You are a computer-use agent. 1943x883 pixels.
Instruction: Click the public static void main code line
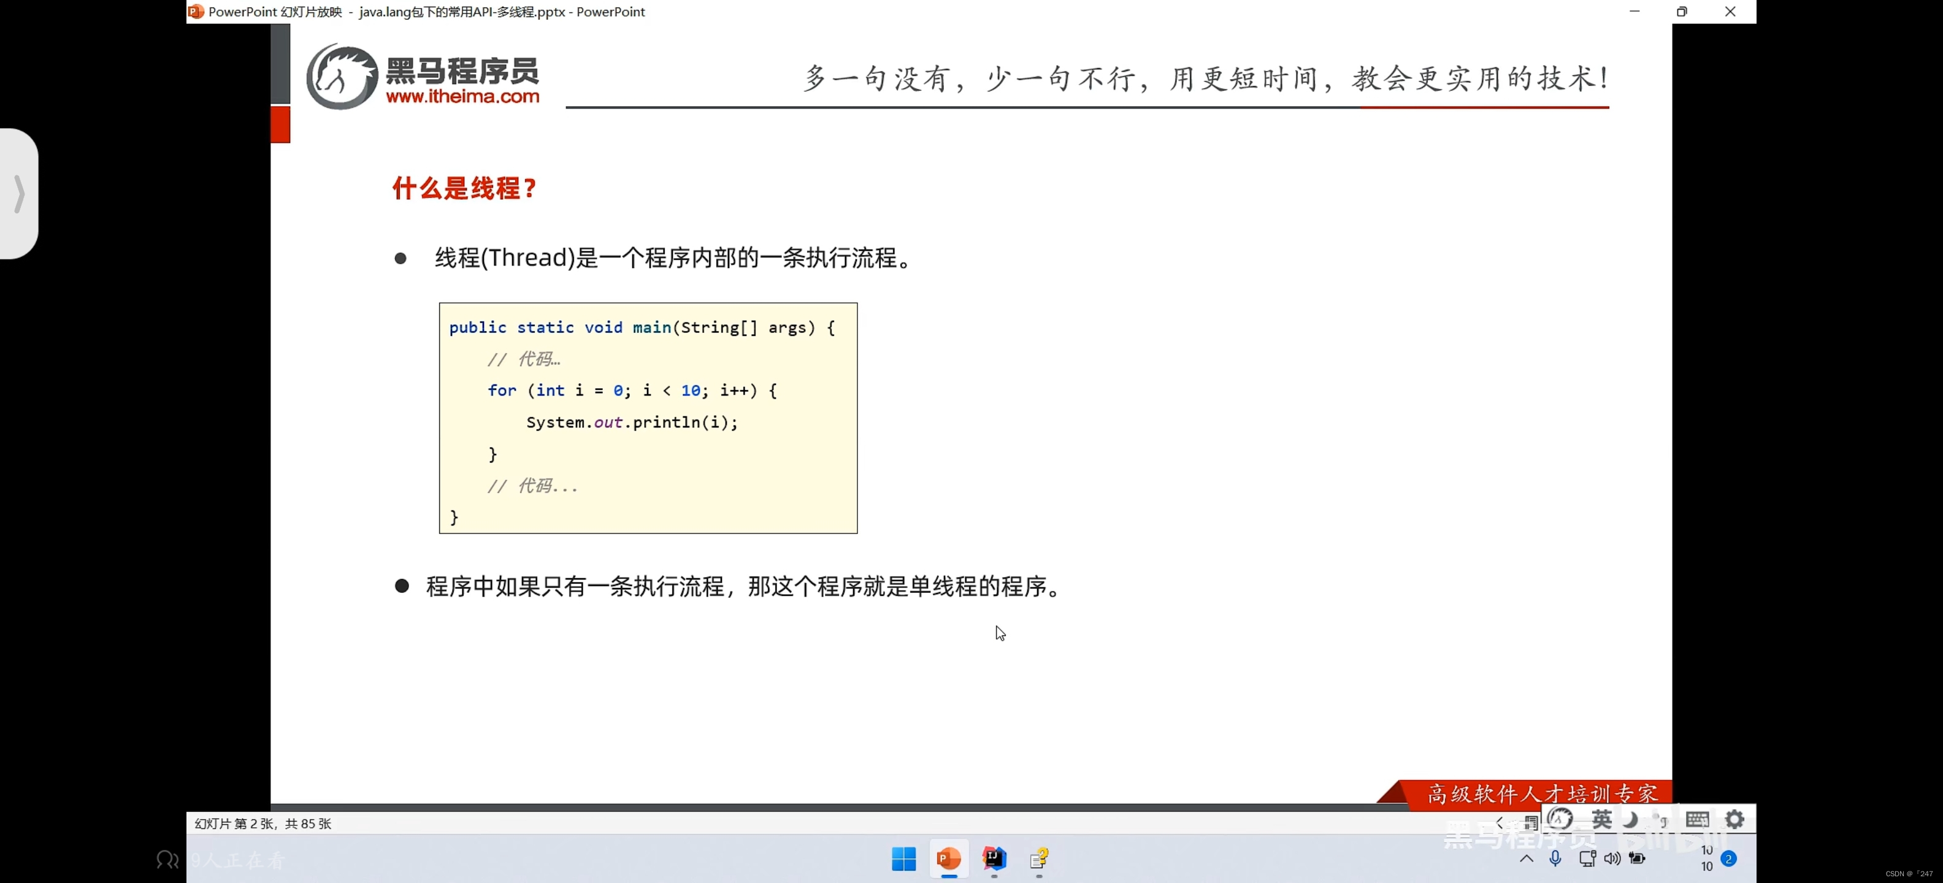[x=642, y=327]
